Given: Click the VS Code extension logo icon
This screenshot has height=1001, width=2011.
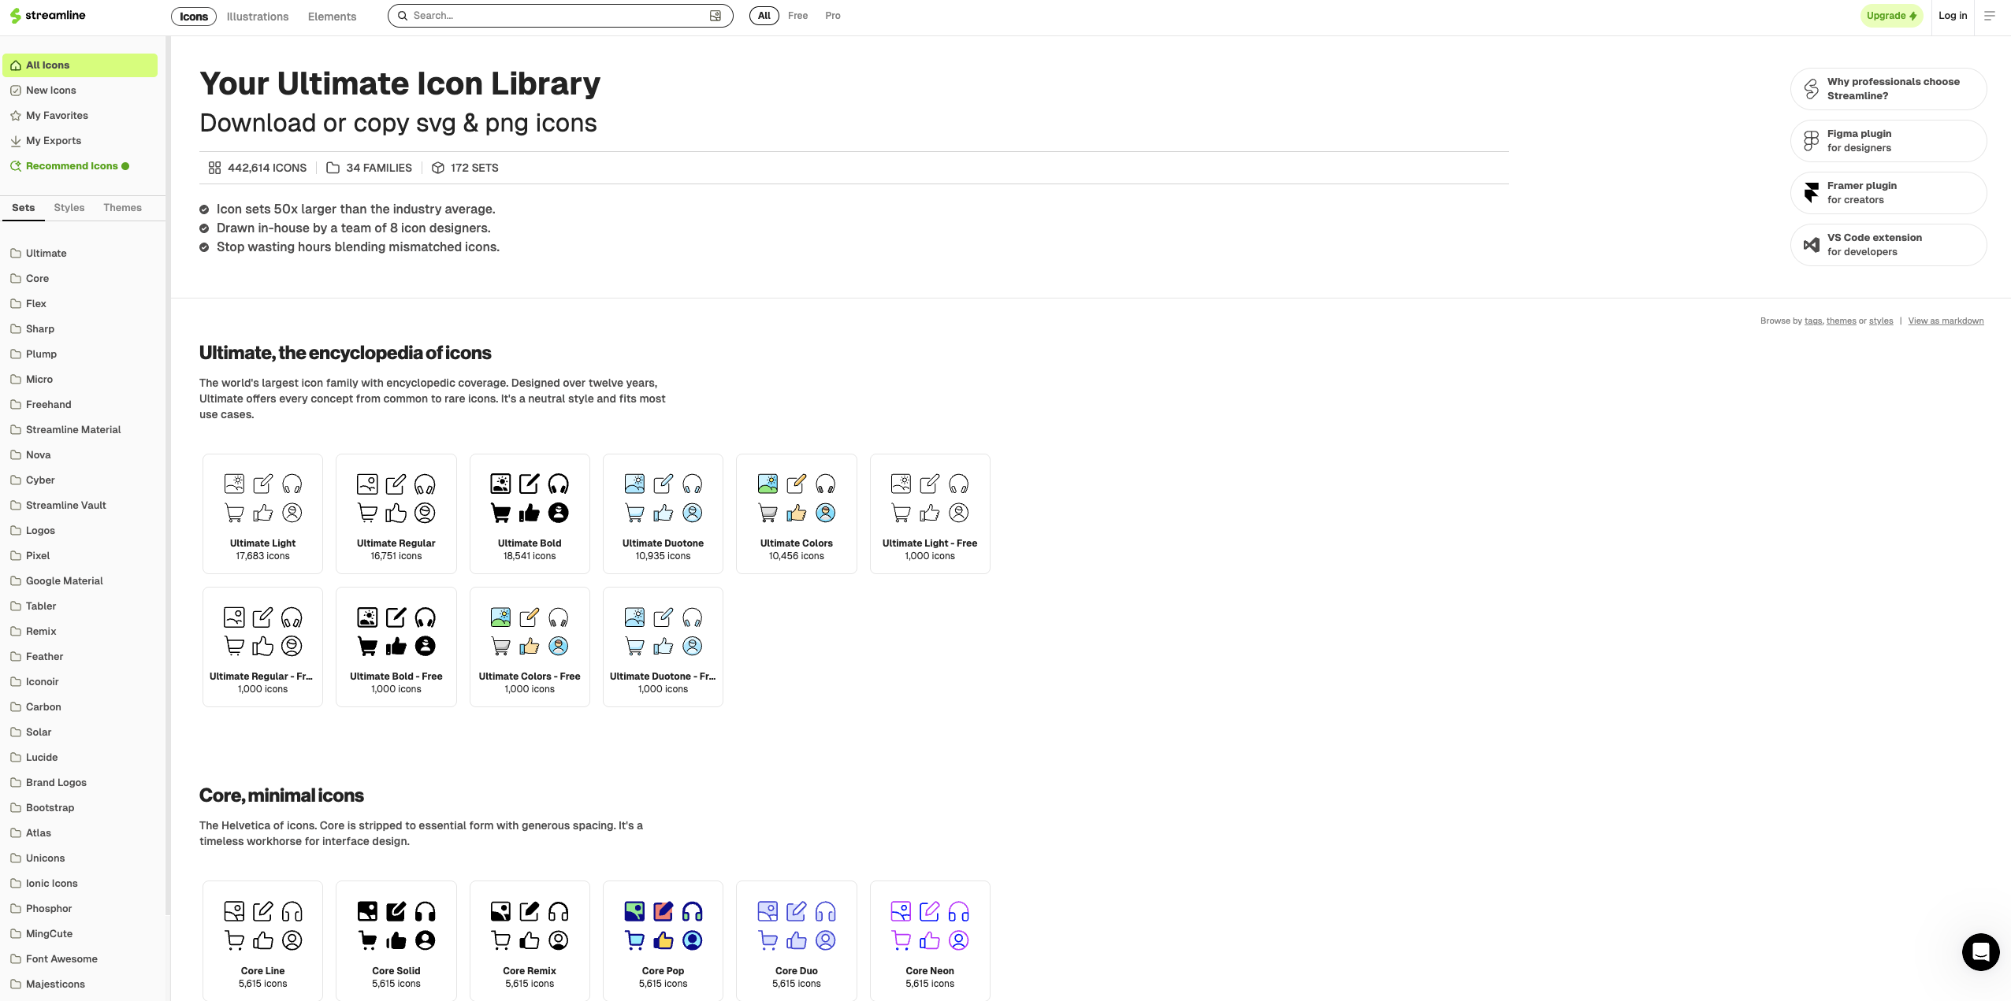Looking at the screenshot, I should click(1812, 245).
